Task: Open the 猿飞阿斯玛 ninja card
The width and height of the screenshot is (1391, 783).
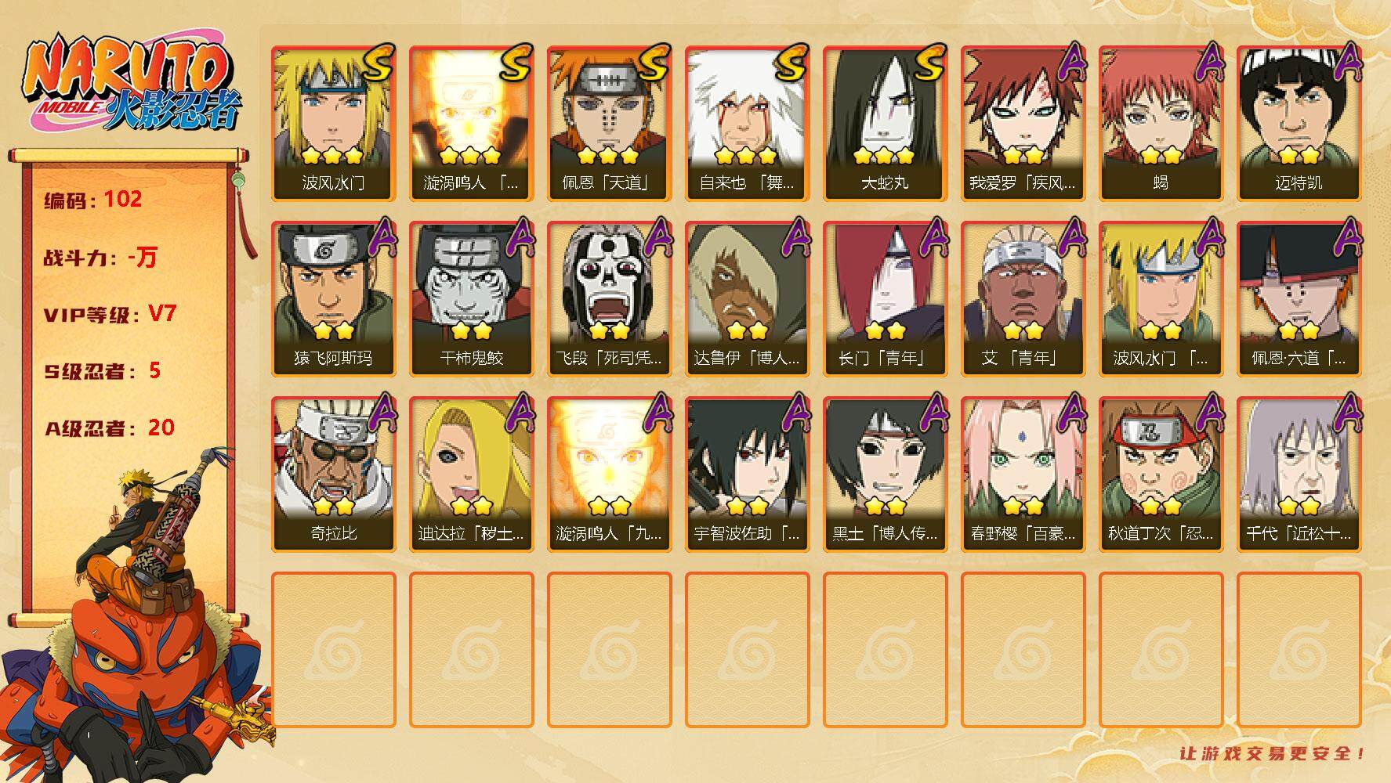Action: coord(334,298)
